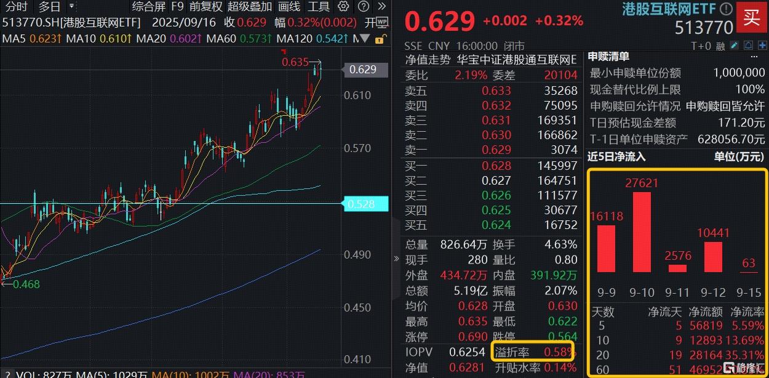The width and height of the screenshot is (769, 378).
Task: Expand hidden toolbar items with double chevron
Action: click(381, 7)
